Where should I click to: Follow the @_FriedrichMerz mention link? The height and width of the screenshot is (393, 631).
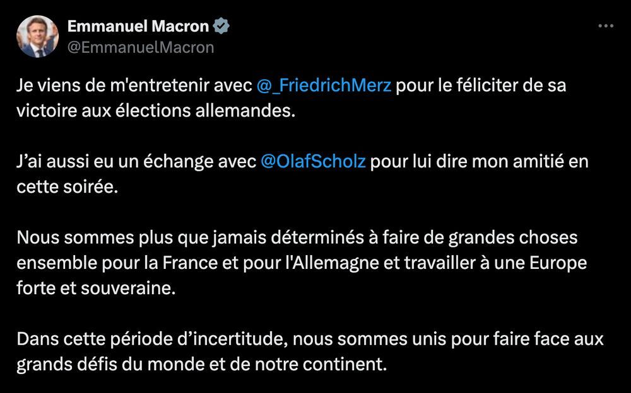tap(324, 86)
